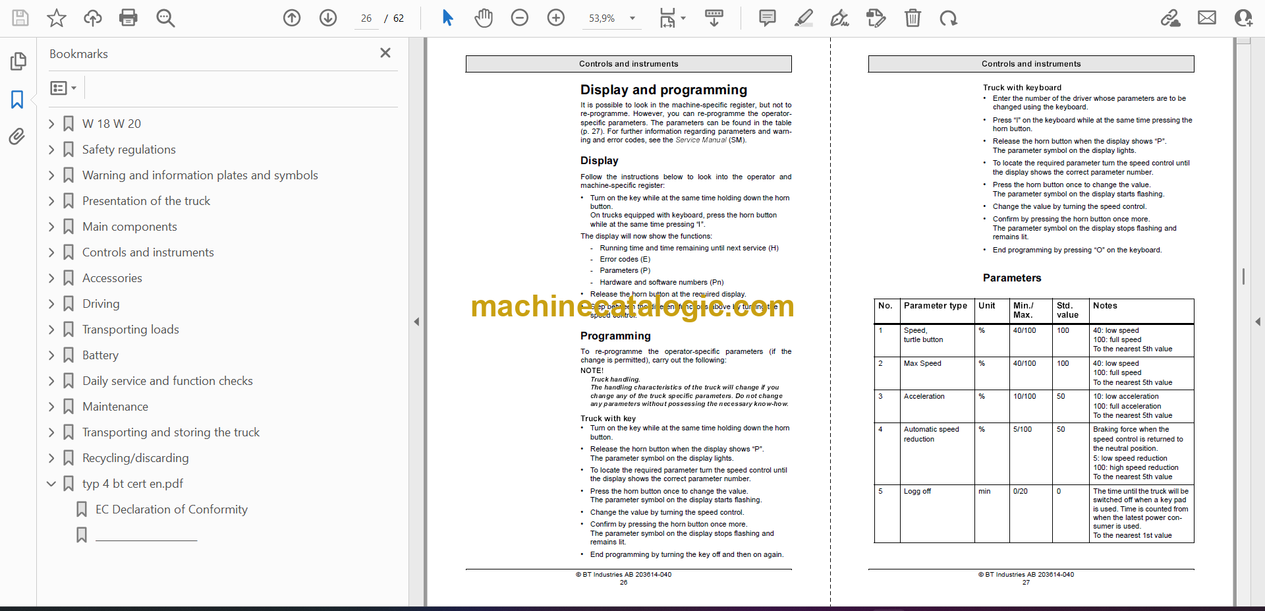
Task: Add file to starred favorites
Action: click(57, 18)
